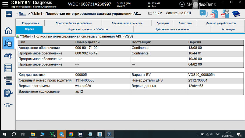
Task: Open the control unit grid sidebar icon
Action: (8, 80)
